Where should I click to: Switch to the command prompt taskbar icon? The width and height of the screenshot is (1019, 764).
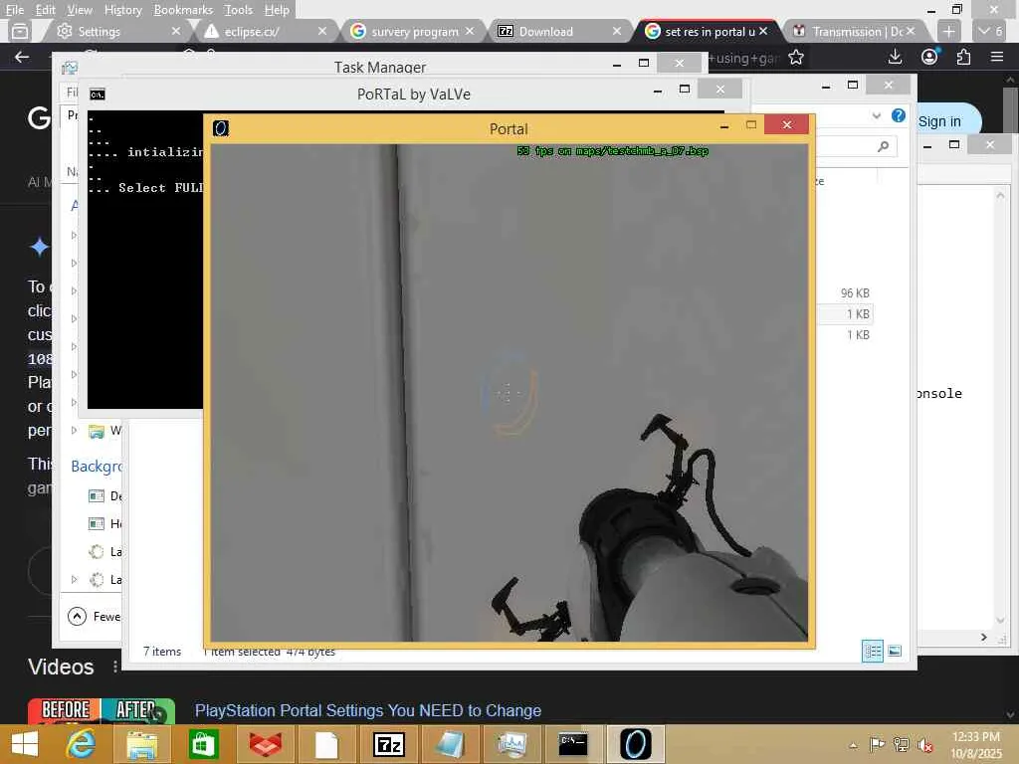coord(573,744)
